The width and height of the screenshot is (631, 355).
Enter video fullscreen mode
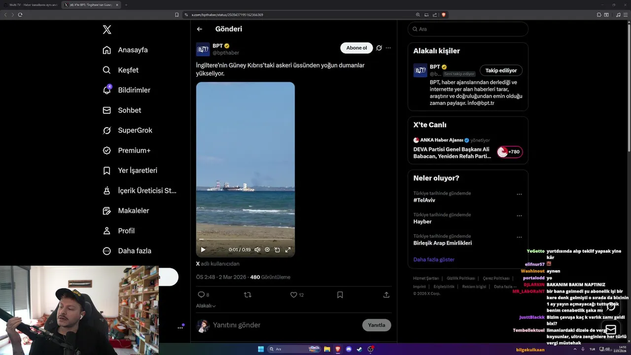pyautogui.click(x=288, y=249)
